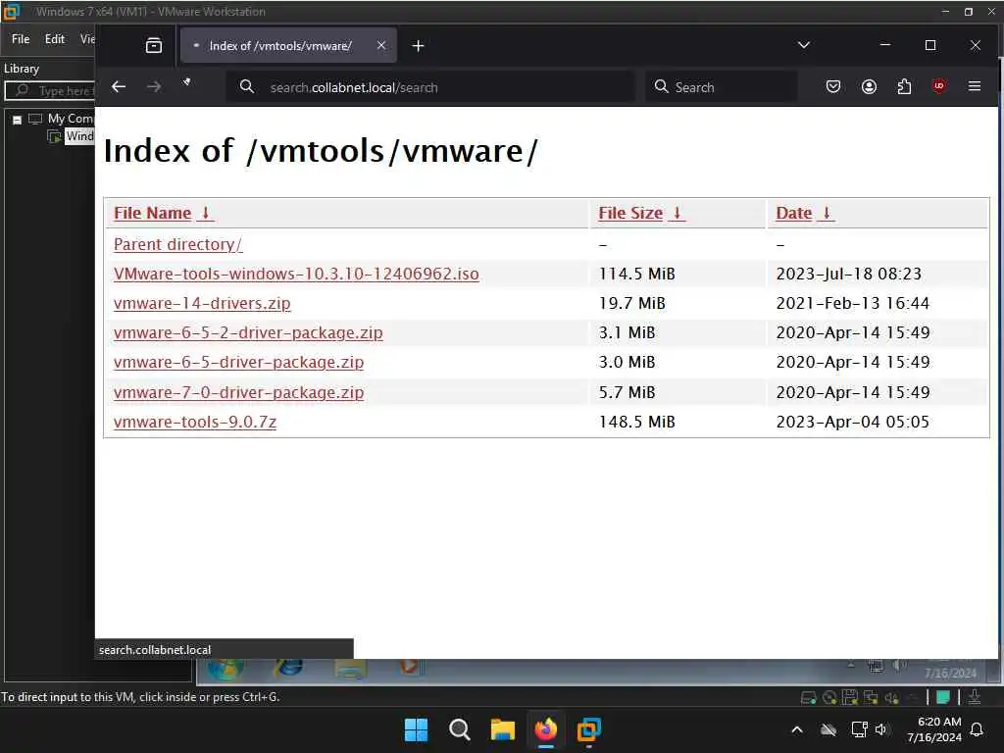Open Windows taskbar Search
The height and width of the screenshot is (753, 1004).
[459, 729]
